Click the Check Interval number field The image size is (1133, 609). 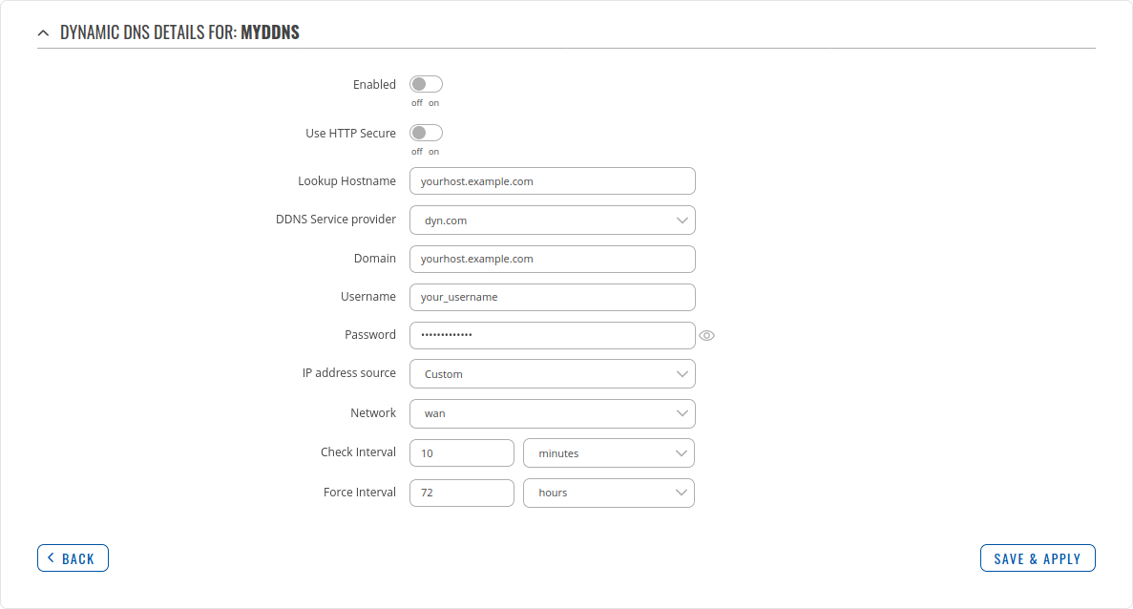pos(462,453)
